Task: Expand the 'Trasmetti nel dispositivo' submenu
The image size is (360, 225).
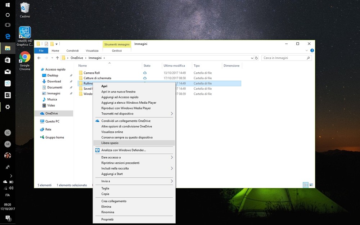Action: coord(172,114)
